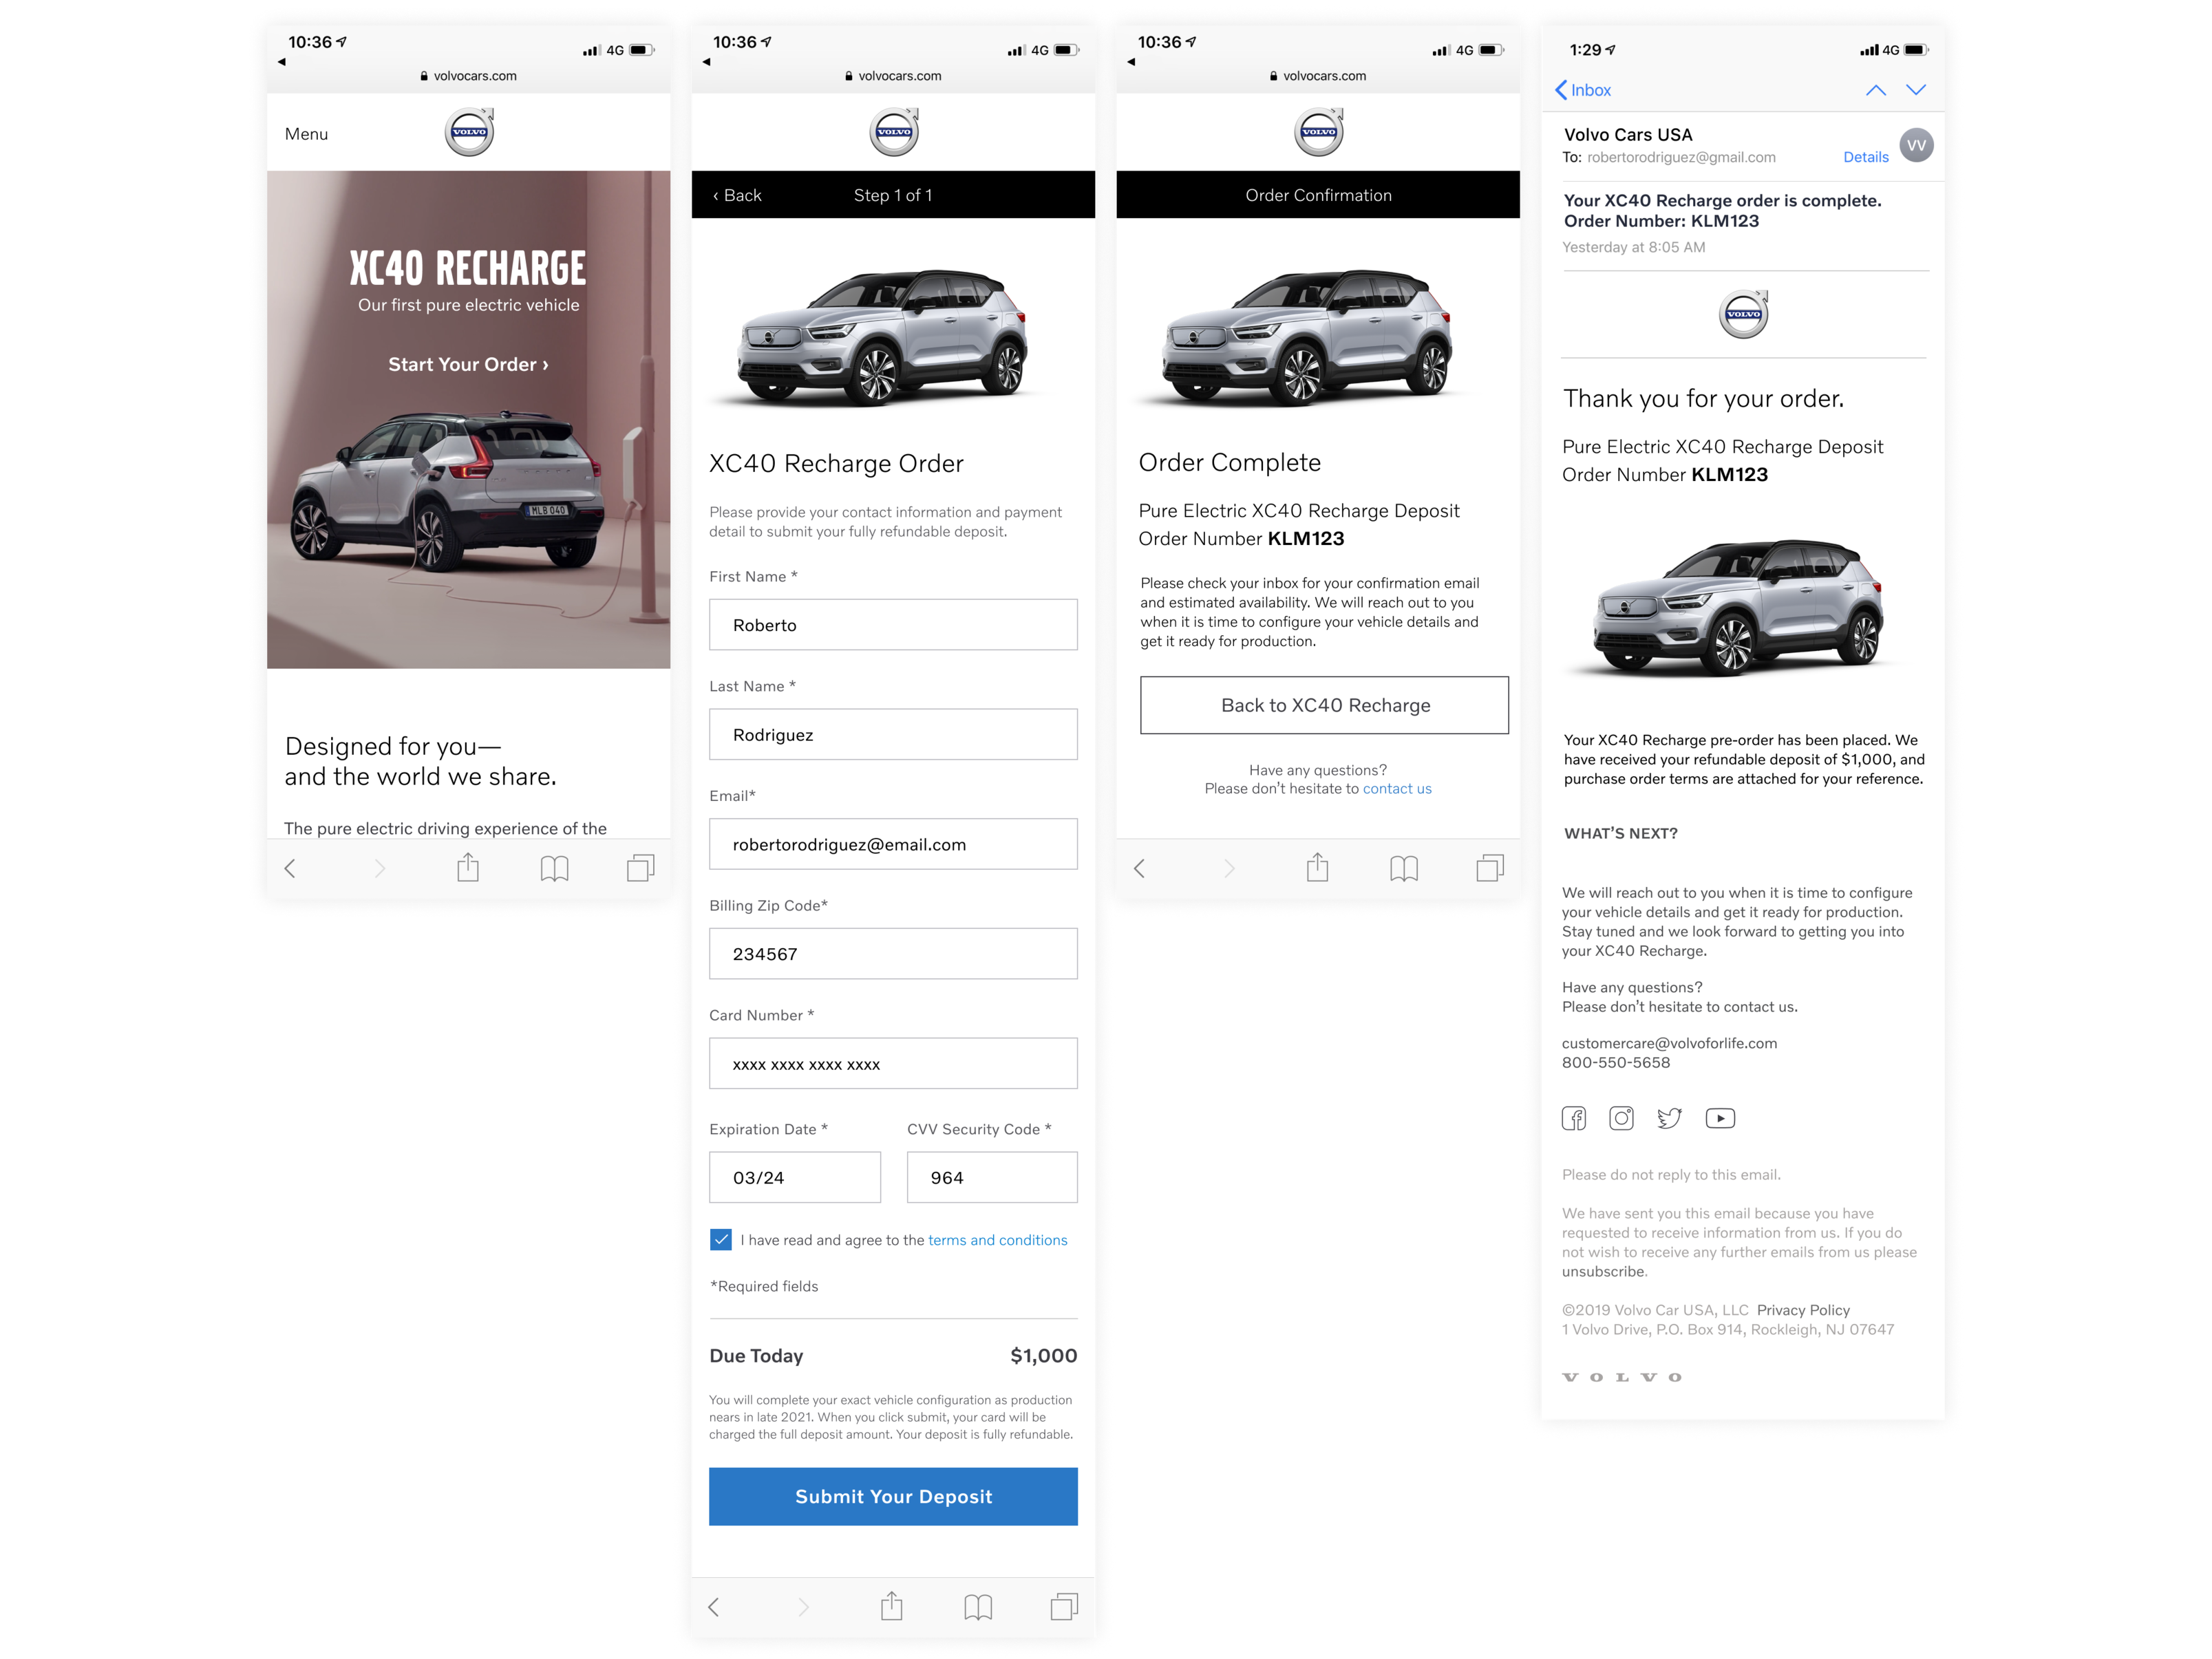The image size is (2212, 1659).
Task: Open tabs icon on landing page screen
Action: tap(641, 868)
